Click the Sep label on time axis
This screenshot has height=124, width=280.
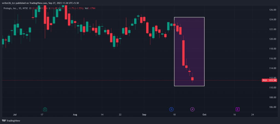coord(144,115)
